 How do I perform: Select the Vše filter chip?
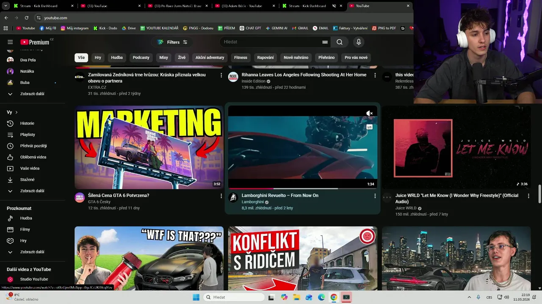tap(81, 57)
